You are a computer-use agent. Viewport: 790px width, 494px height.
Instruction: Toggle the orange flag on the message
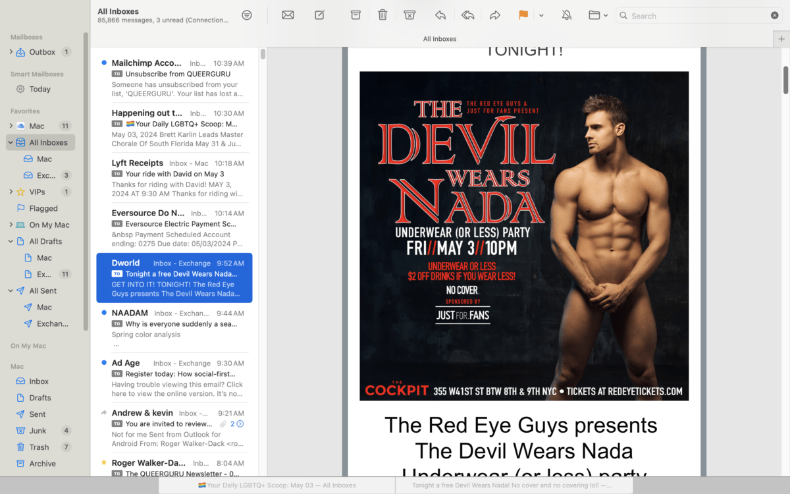pos(523,15)
